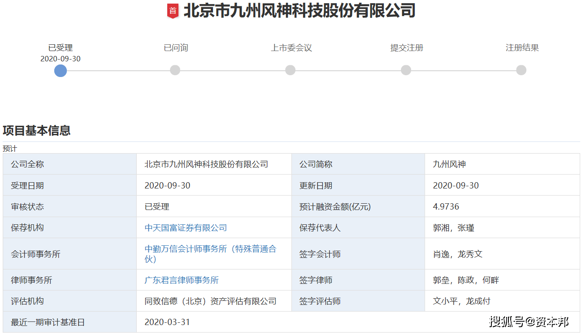Click the 已问询 stage dot
Image resolution: width=582 pixels, height=334 pixels.
(175, 70)
